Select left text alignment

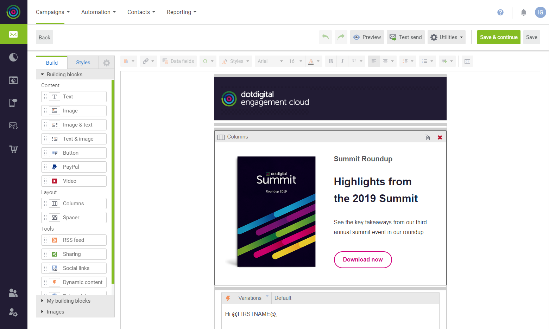pyautogui.click(x=373, y=61)
